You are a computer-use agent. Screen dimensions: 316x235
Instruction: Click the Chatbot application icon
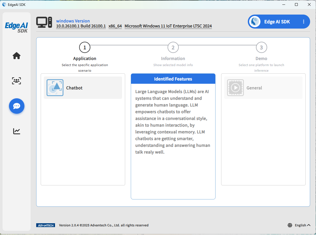click(x=55, y=88)
